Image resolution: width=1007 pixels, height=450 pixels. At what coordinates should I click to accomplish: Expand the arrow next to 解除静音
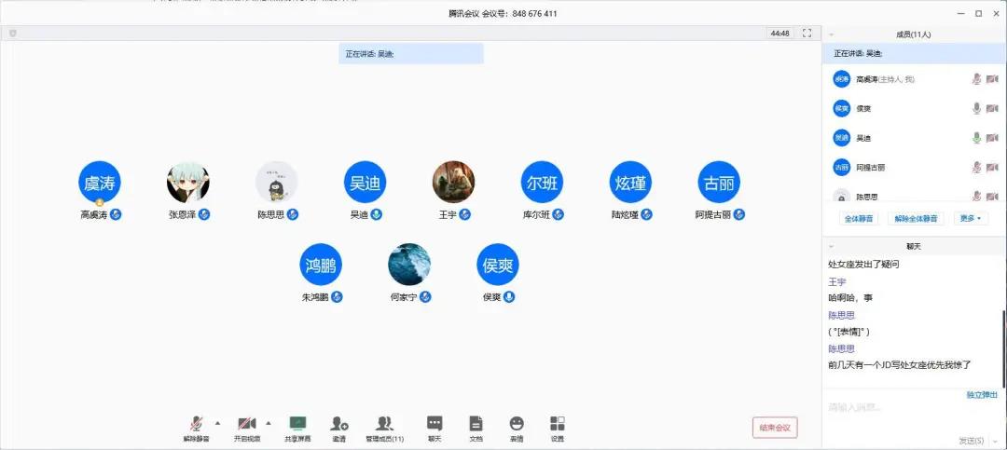[x=218, y=422]
